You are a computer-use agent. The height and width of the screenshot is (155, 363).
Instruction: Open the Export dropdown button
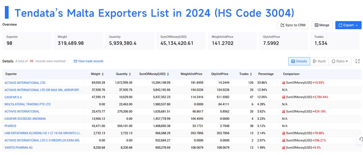(x=348, y=25)
